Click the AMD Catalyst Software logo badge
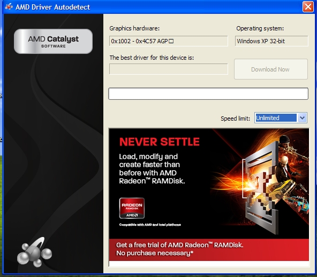317x277 pixels. pos(53,41)
